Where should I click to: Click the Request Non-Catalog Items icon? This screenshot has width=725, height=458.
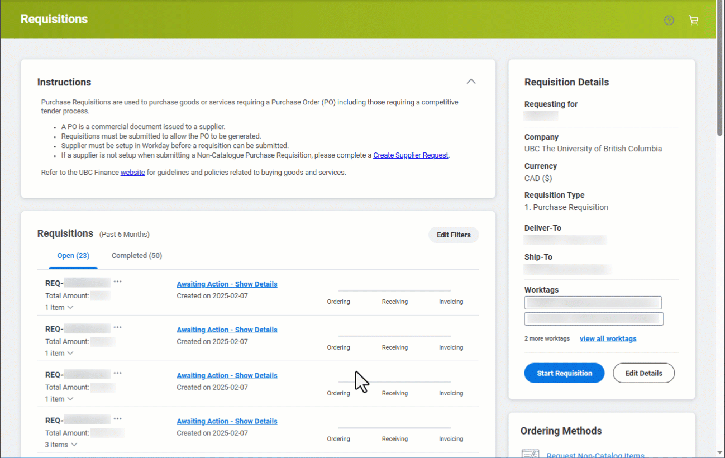pyautogui.click(x=530, y=454)
